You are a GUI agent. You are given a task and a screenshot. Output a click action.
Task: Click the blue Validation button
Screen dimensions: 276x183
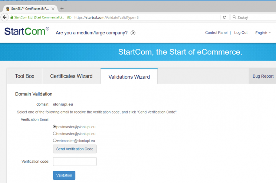pos(64,175)
